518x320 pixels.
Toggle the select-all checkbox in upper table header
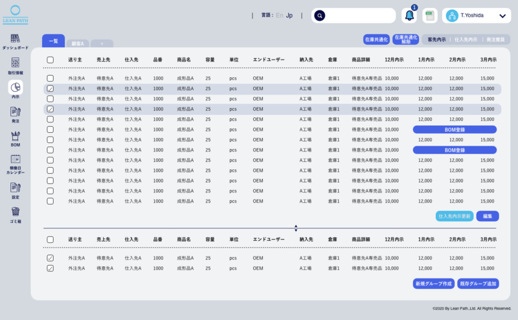click(x=51, y=60)
